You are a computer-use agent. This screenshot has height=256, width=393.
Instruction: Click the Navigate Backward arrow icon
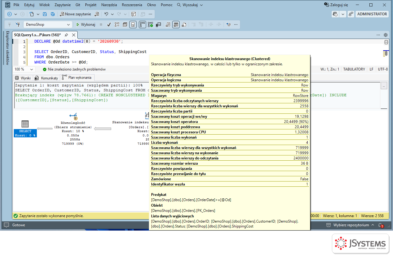10,14
